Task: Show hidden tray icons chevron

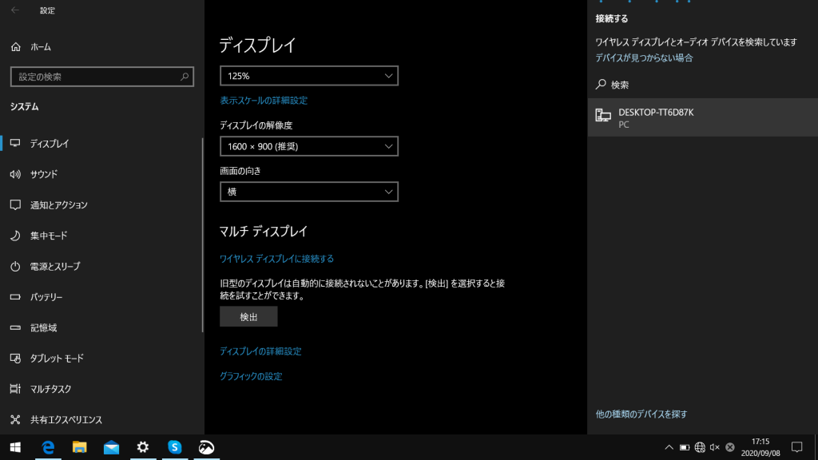Action: coord(669,447)
